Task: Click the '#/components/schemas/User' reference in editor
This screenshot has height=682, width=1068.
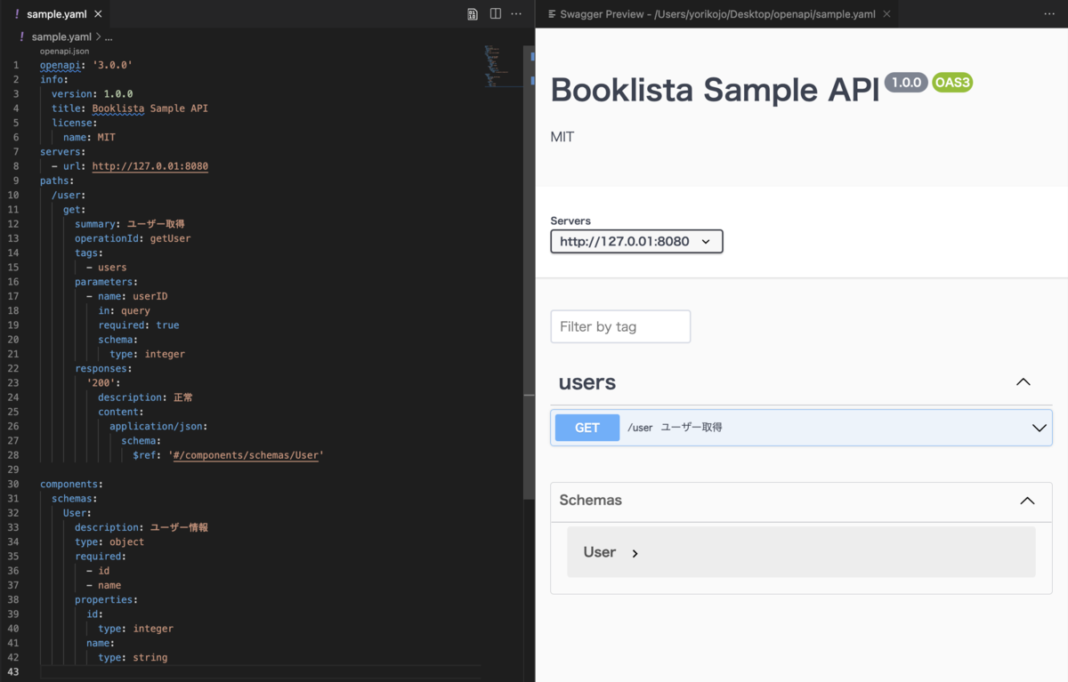Action: click(x=246, y=455)
